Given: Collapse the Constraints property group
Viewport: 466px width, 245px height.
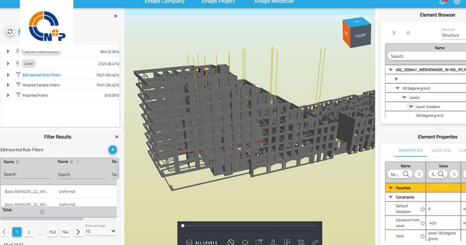Looking at the screenshot, I should tap(391, 197).
